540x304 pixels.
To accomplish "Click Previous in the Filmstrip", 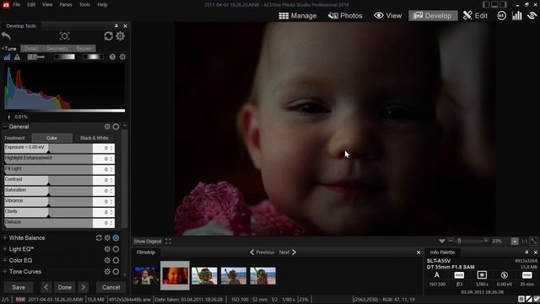I will coord(262,252).
